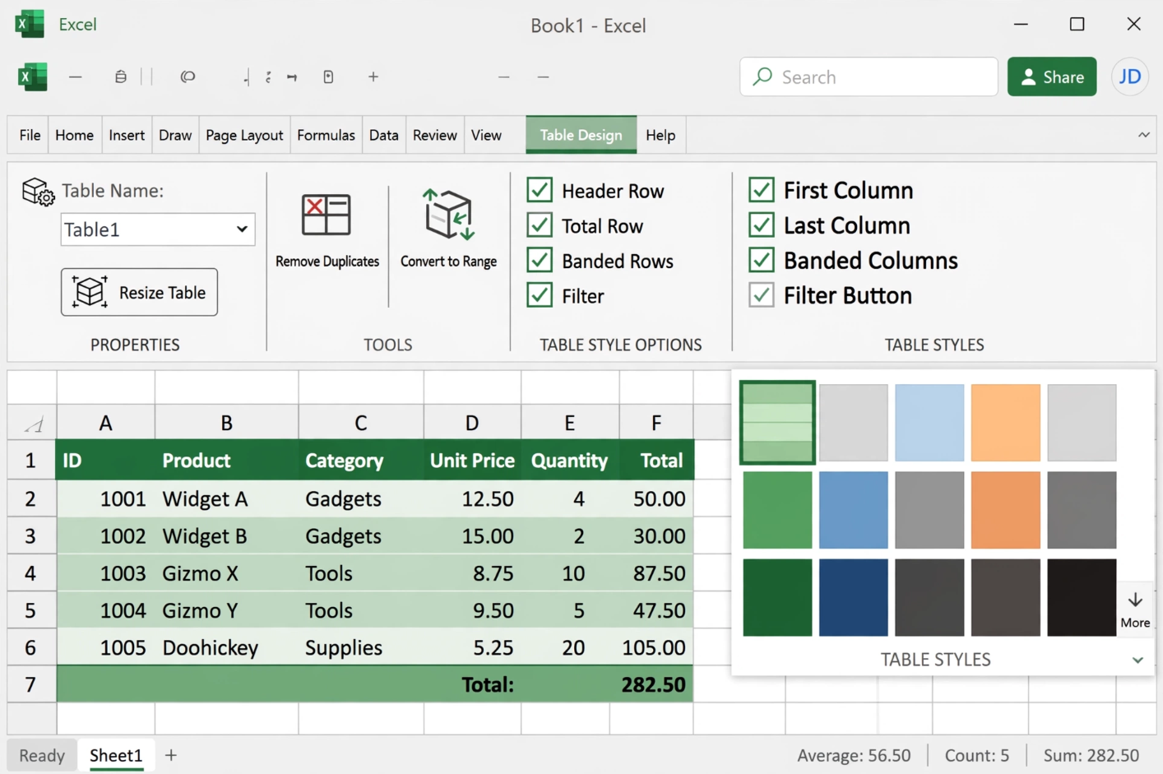
Task: Select row header 4
Action: coord(31,572)
